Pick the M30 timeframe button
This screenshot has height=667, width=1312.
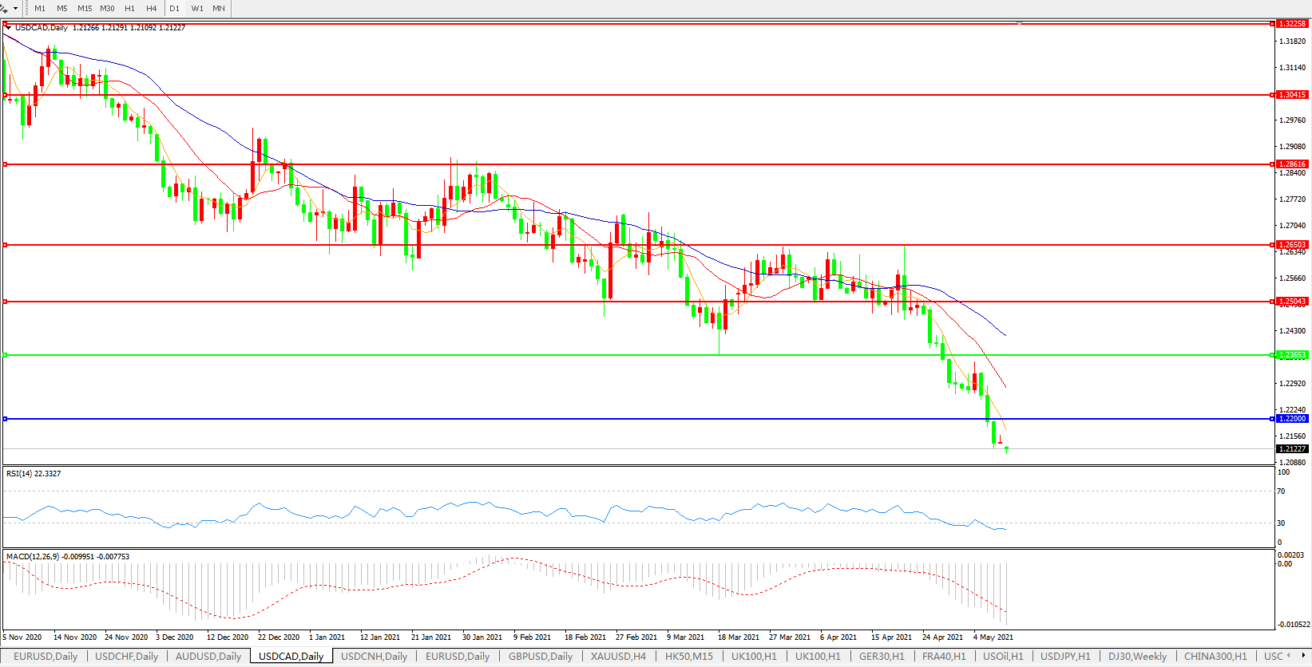(x=107, y=9)
